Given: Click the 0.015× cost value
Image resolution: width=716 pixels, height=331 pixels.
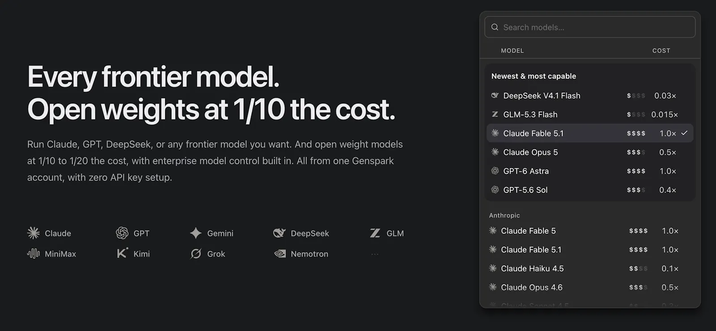Looking at the screenshot, I should [x=665, y=114].
